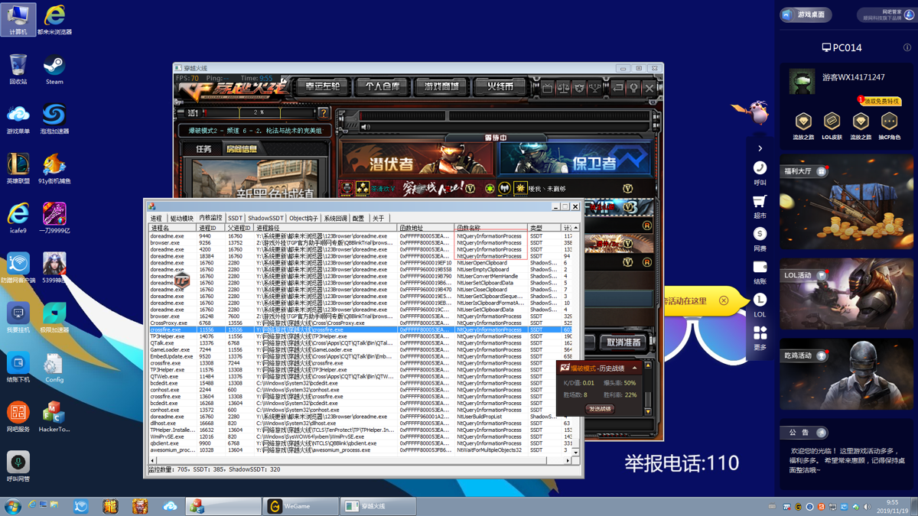Select GameLoader.exe process row
The height and width of the screenshot is (516, 918).
pos(360,349)
